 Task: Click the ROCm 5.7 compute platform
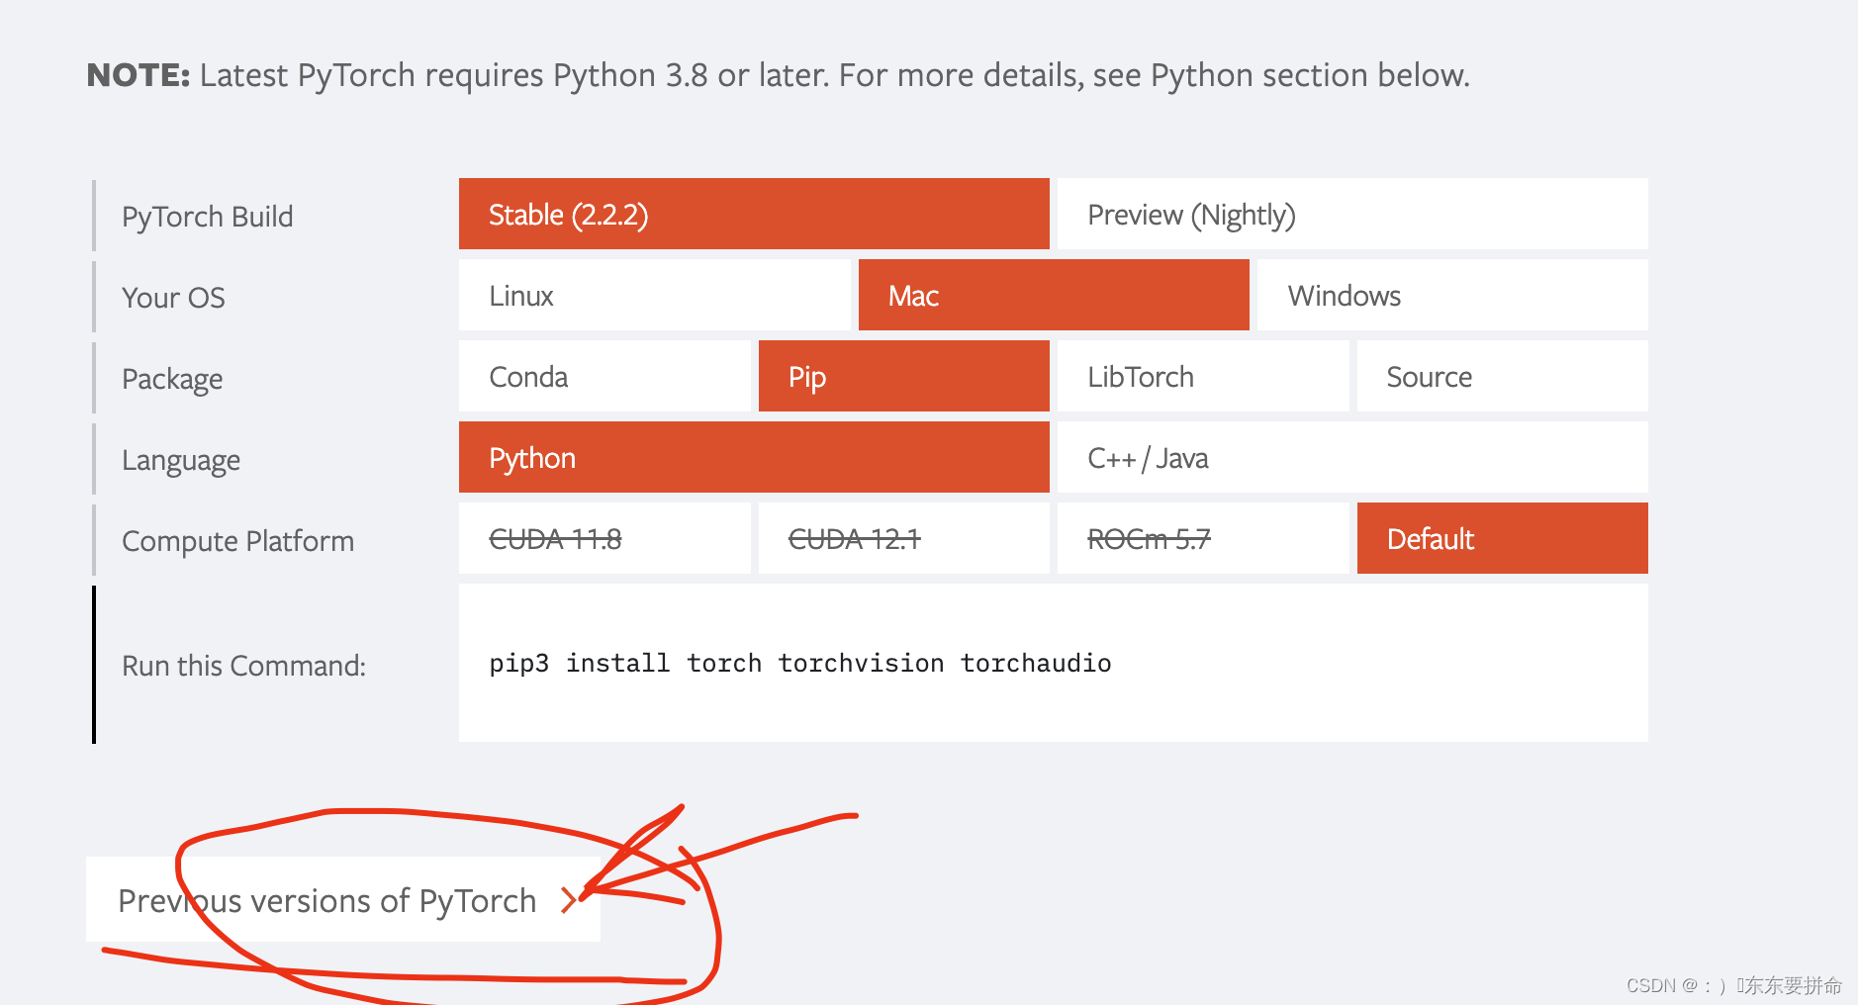pyautogui.click(x=1203, y=538)
